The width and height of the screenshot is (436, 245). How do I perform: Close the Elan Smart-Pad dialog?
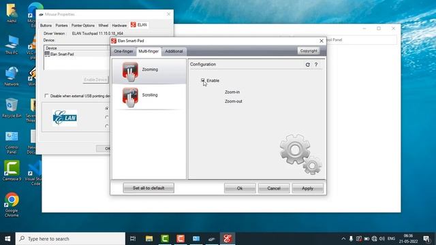[322, 41]
